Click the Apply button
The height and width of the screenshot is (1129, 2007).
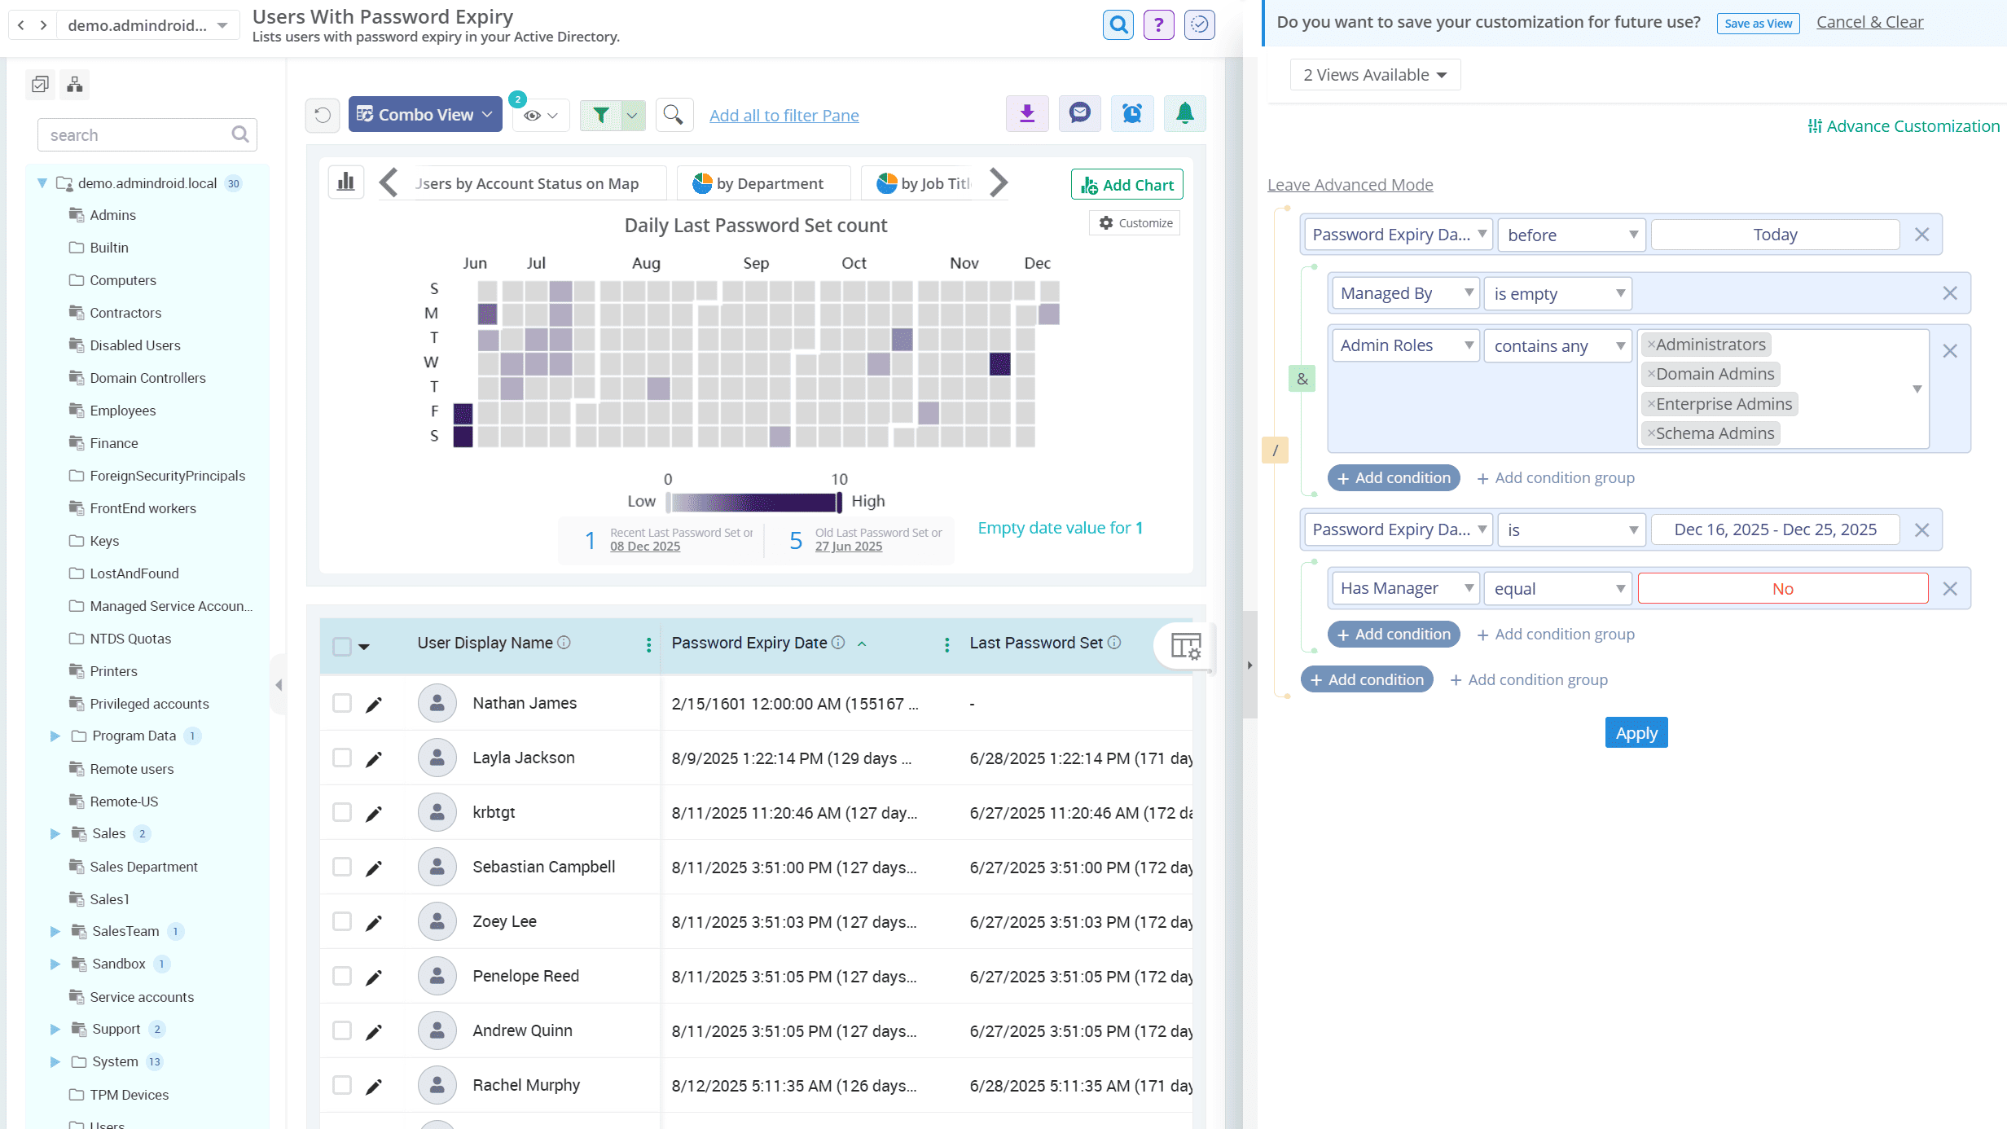[x=1636, y=733]
